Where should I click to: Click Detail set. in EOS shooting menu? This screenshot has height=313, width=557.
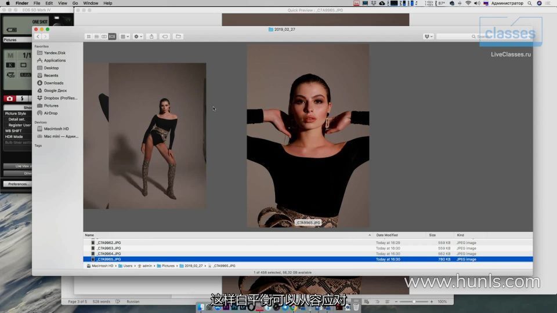(x=18, y=119)
